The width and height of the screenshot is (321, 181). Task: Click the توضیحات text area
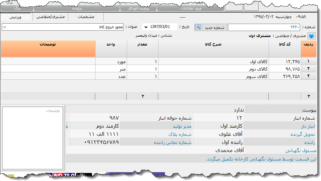click(x=33, y=138)
